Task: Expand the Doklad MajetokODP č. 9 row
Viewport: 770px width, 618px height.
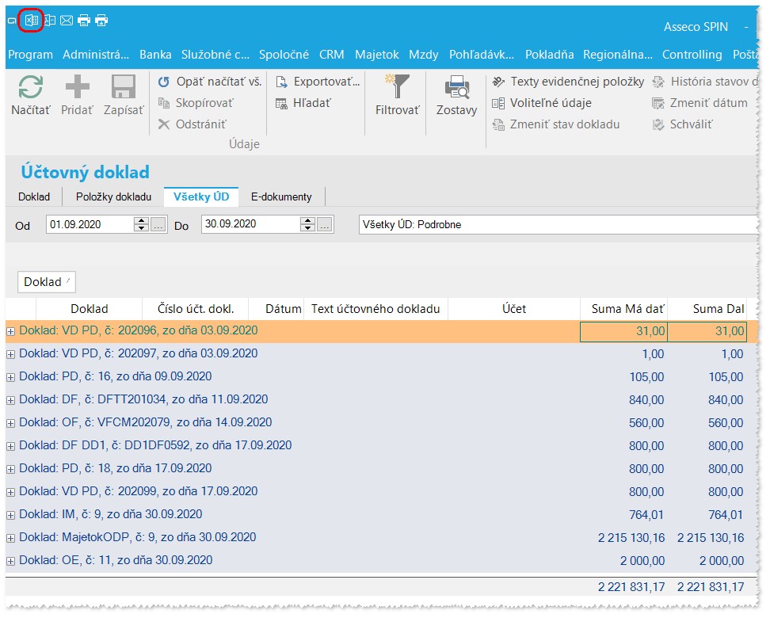Action: coord(10,538)
